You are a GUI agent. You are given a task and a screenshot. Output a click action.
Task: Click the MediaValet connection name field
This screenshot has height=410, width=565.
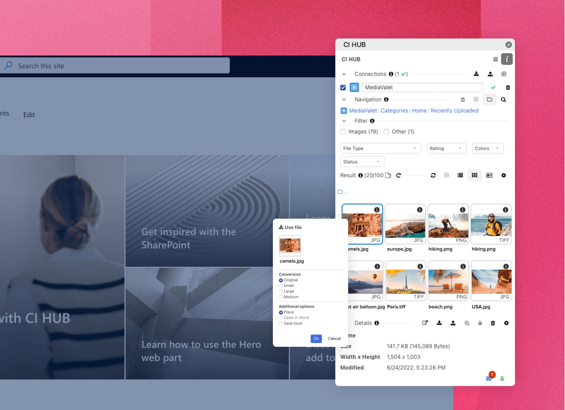422,88
